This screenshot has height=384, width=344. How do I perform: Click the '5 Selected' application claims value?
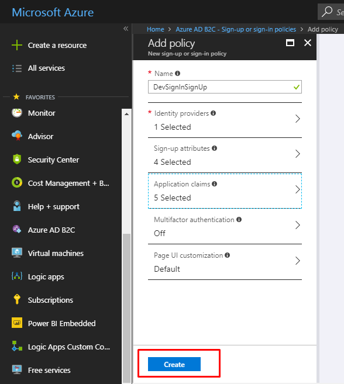173,198
